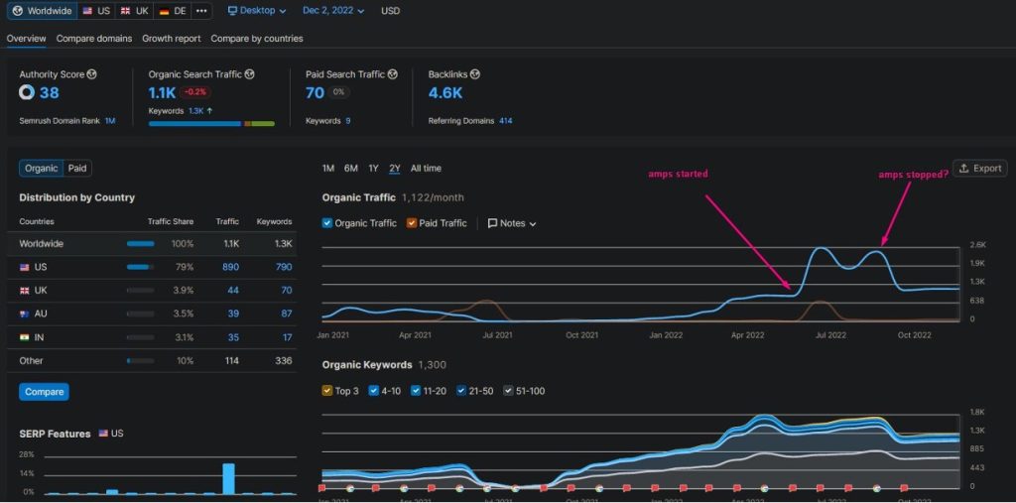Open AU keywords value 87
Viewport: 1016px width, 503px height.
point(287,314)
